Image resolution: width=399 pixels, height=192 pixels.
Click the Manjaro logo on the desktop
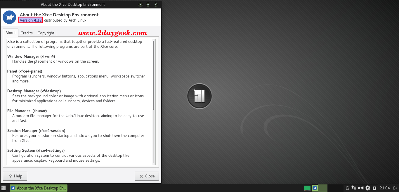pos(199,96)
